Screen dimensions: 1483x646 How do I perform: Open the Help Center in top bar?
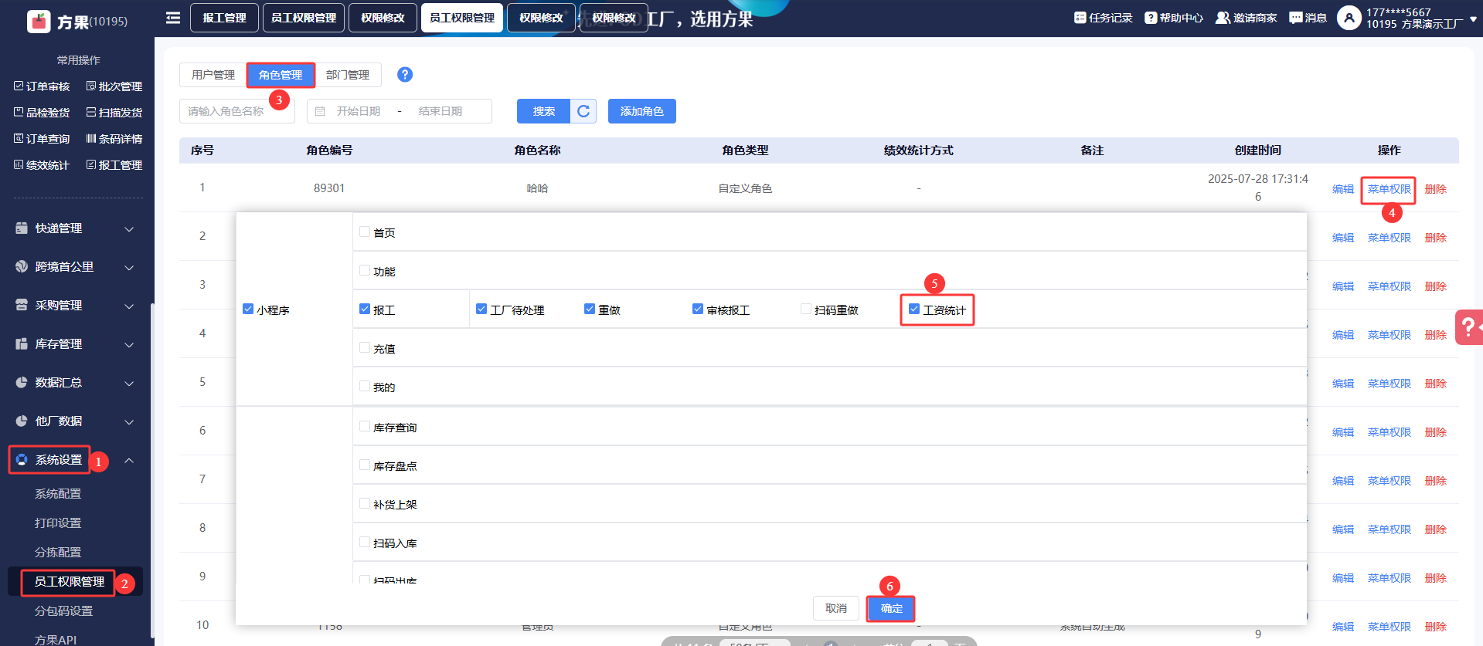point(1173,18)
